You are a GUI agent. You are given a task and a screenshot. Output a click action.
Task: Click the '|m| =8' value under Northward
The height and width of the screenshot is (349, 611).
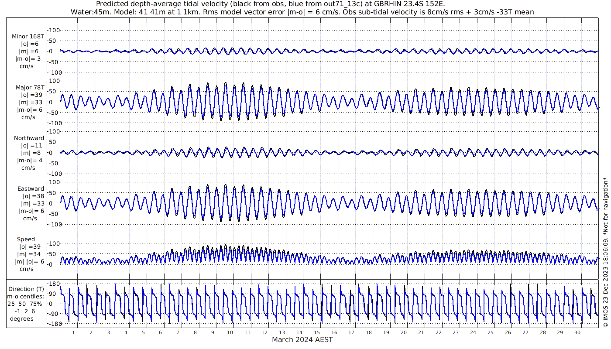(31, 153)
